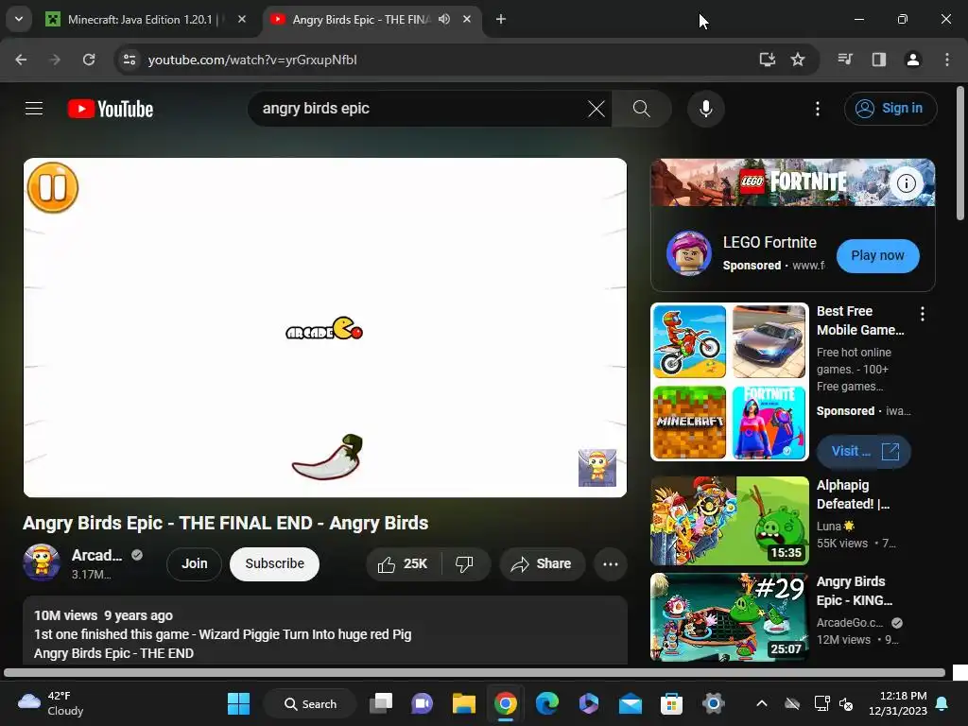968x726 pixels.
Task: Open the taskbar Search box
Action: pos(310,703)
